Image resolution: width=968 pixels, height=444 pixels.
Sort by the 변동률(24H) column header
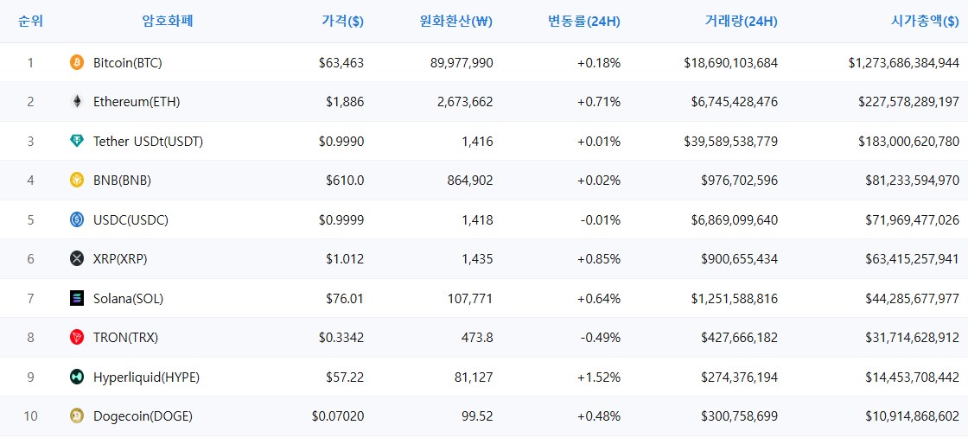pos(584,22)
